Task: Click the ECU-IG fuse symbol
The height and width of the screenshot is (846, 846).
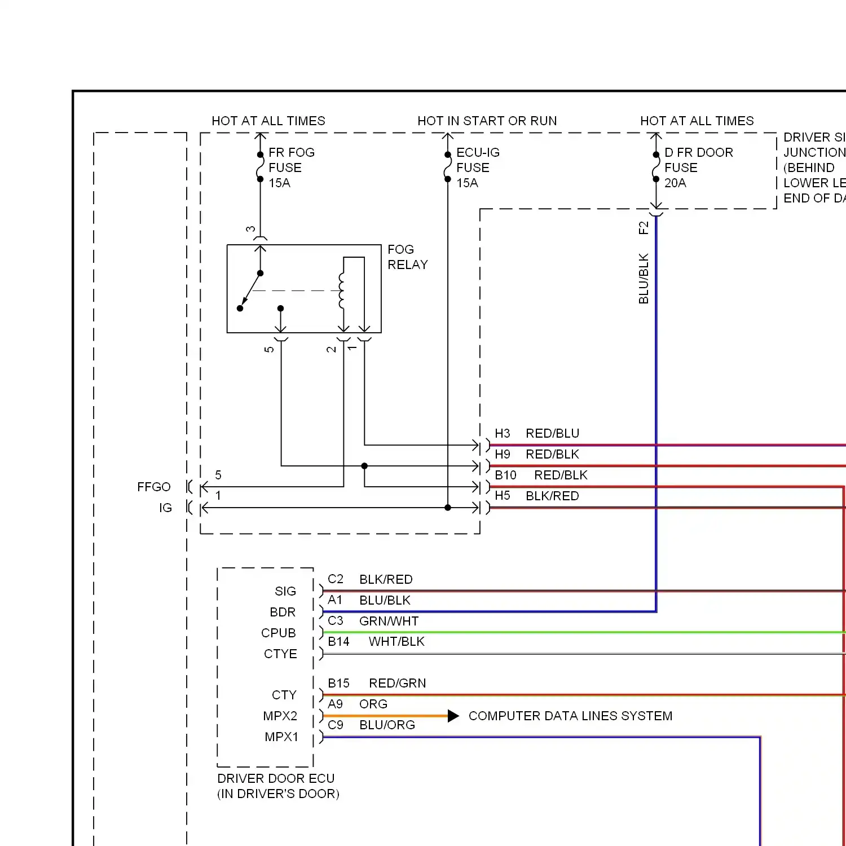Action: point(447,167)
